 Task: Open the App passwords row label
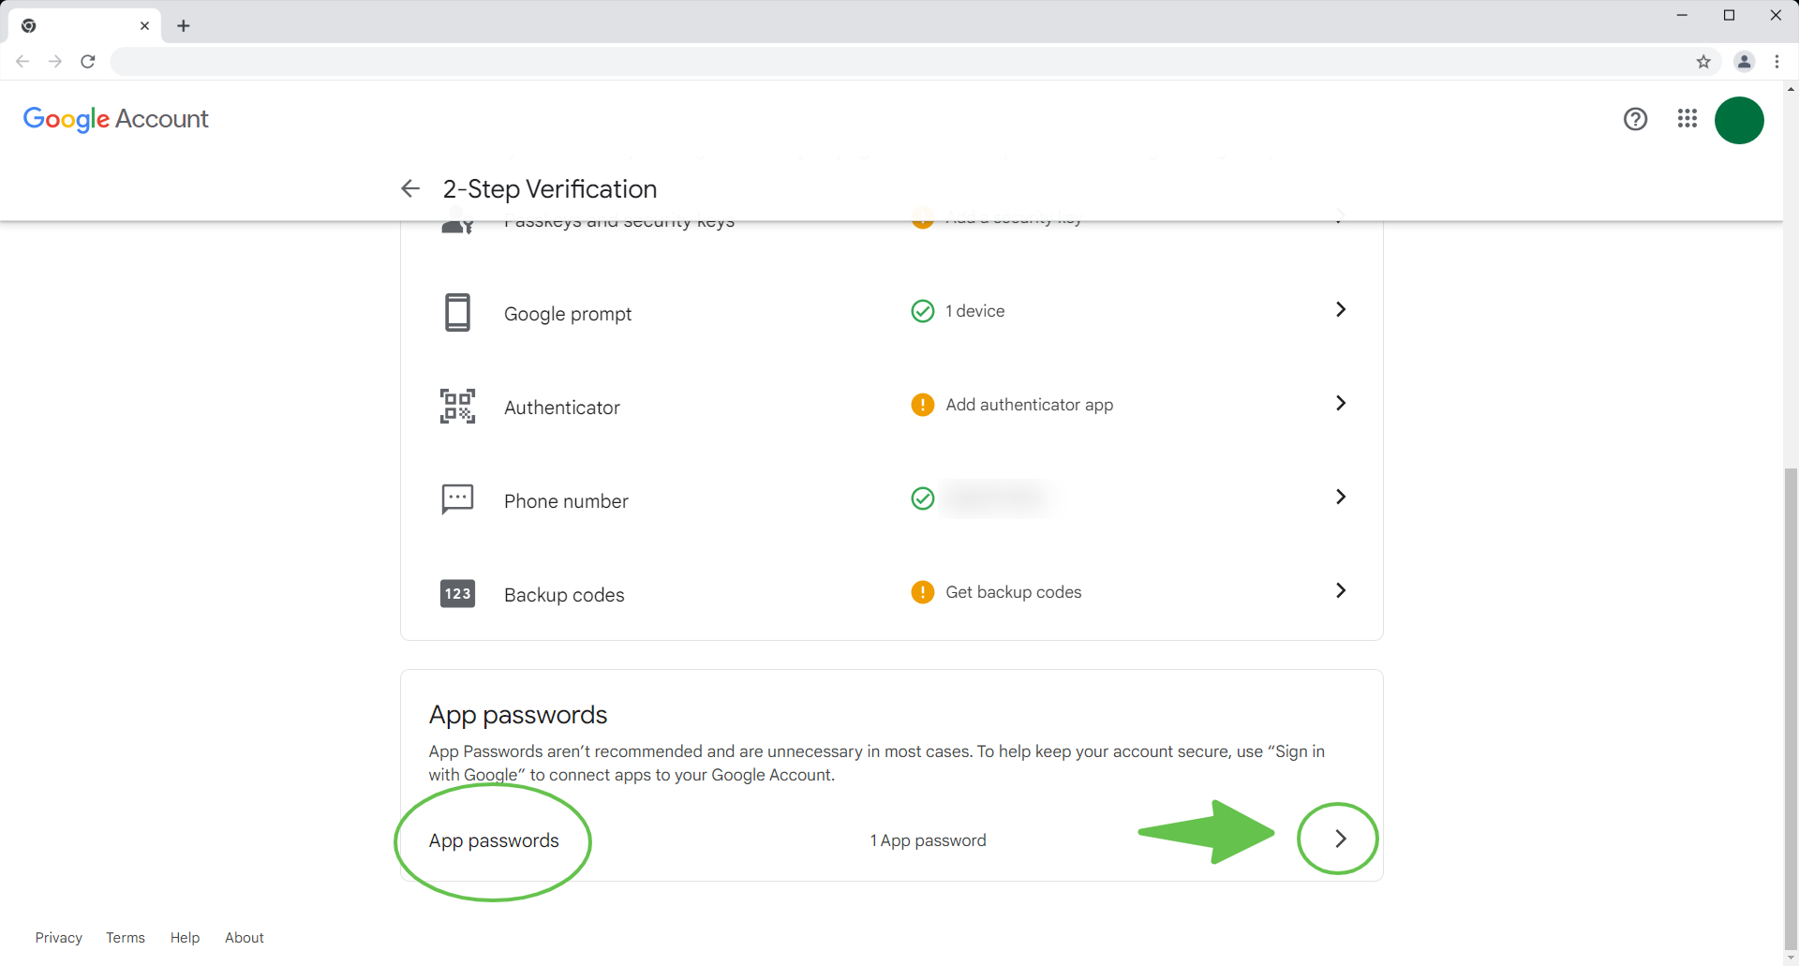click(x=494, y=840)
